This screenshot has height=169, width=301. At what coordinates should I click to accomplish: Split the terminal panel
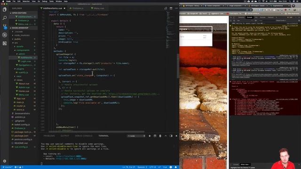pyautogui.click(x=155, y=136)
